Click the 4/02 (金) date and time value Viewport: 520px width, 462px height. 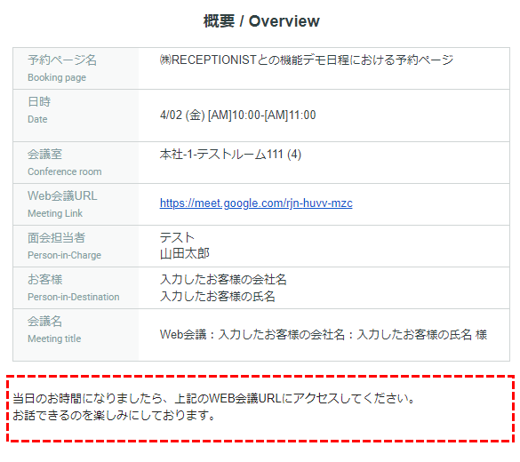tap(238, 115)
